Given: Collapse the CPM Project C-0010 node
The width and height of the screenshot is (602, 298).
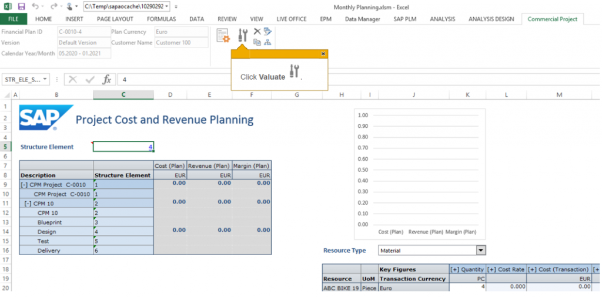Looking at the screenshot, I should click(x=25, y=184).
